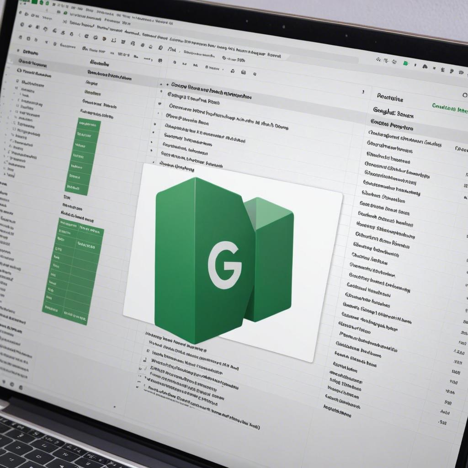Open the green text link in right panel

click(x=450, y=108)
